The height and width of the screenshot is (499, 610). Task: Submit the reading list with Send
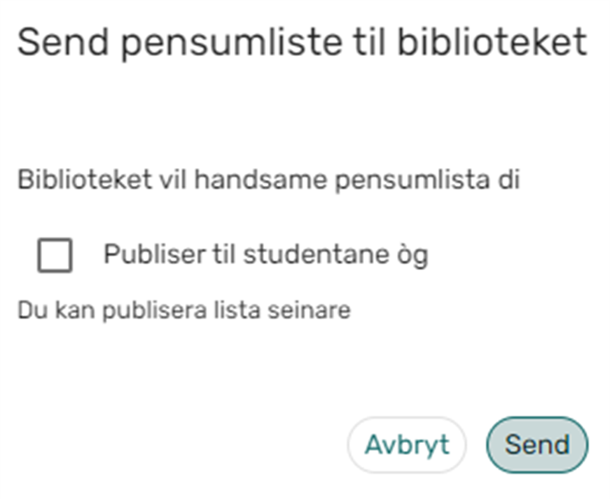537,445
